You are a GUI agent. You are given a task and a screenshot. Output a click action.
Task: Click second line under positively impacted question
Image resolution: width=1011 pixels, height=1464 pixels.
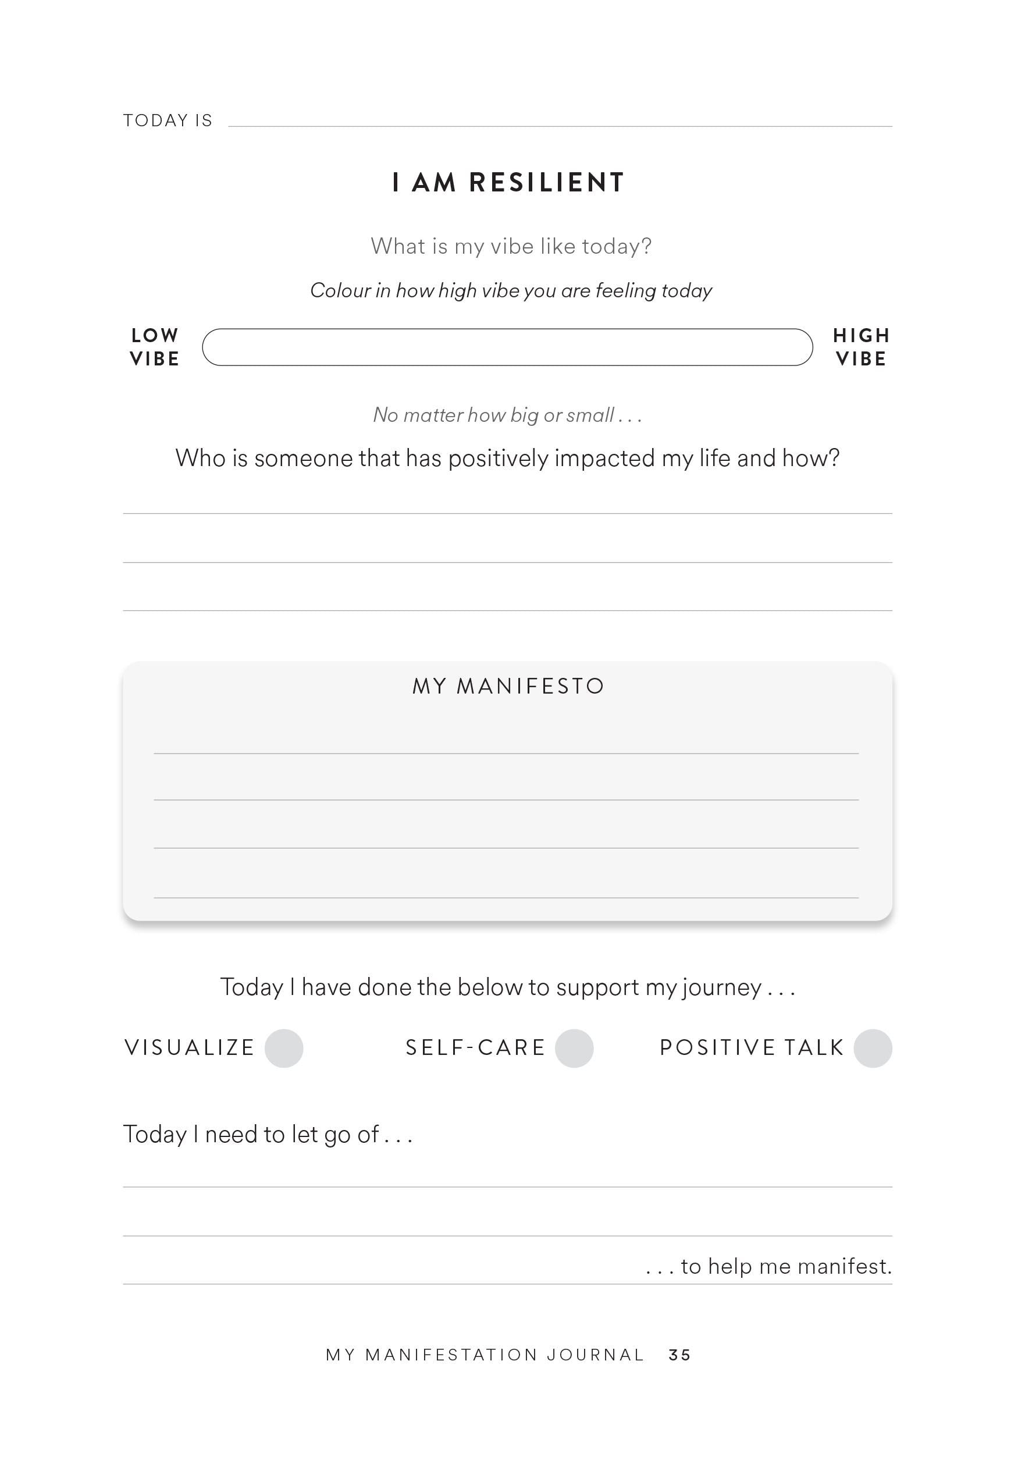[x=507, y=550]
